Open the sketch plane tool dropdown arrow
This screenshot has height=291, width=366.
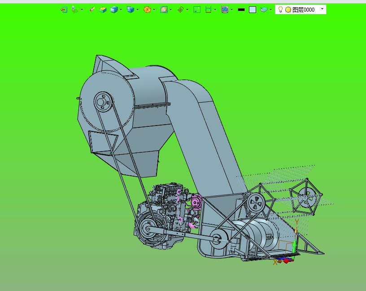click(82, 10)
